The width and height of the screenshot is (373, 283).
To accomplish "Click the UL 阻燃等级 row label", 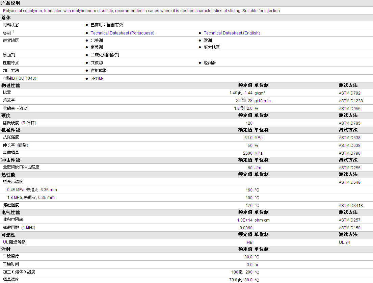I will 14,242.
